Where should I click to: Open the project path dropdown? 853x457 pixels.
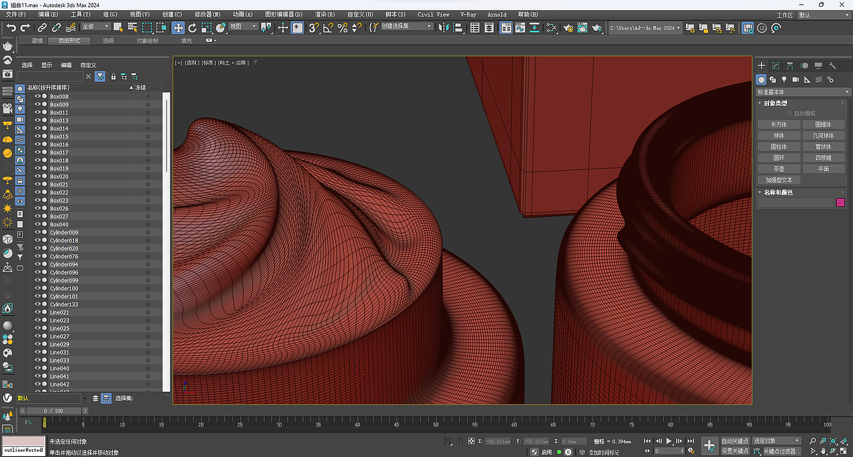[645, 27]
